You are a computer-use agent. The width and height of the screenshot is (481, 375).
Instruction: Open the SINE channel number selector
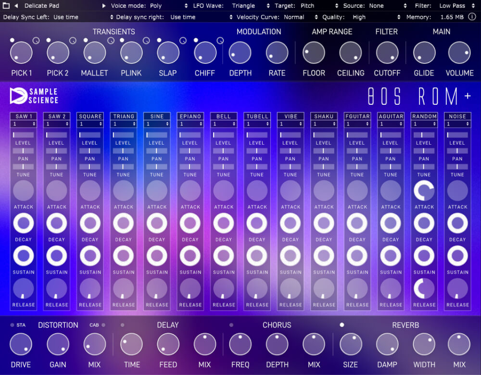pyautogui.click(x=157, y=124)
